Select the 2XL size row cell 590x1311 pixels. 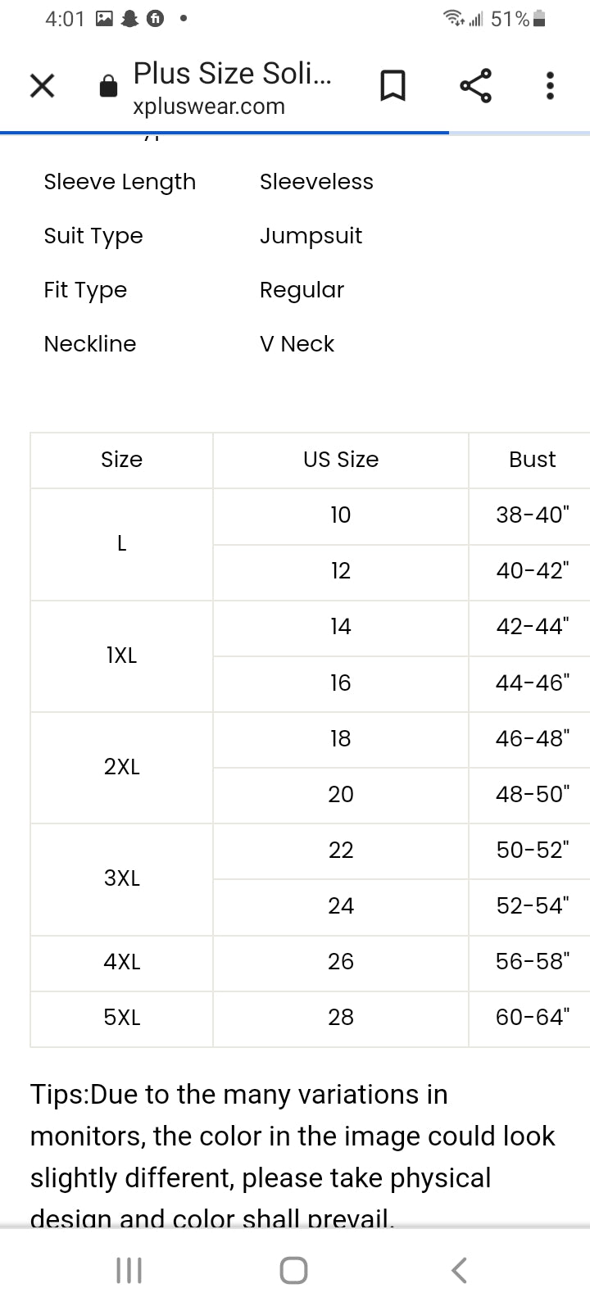[122, 767]
